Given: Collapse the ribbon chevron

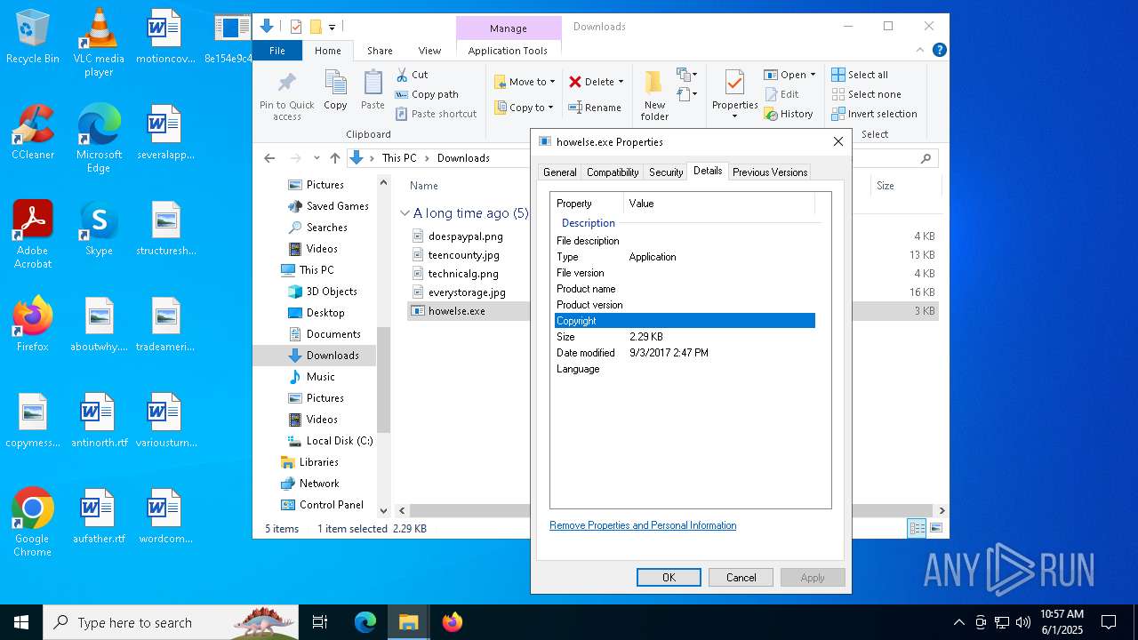Looking at the screenshot, I should pyautogui.click(x=920, y=51).
